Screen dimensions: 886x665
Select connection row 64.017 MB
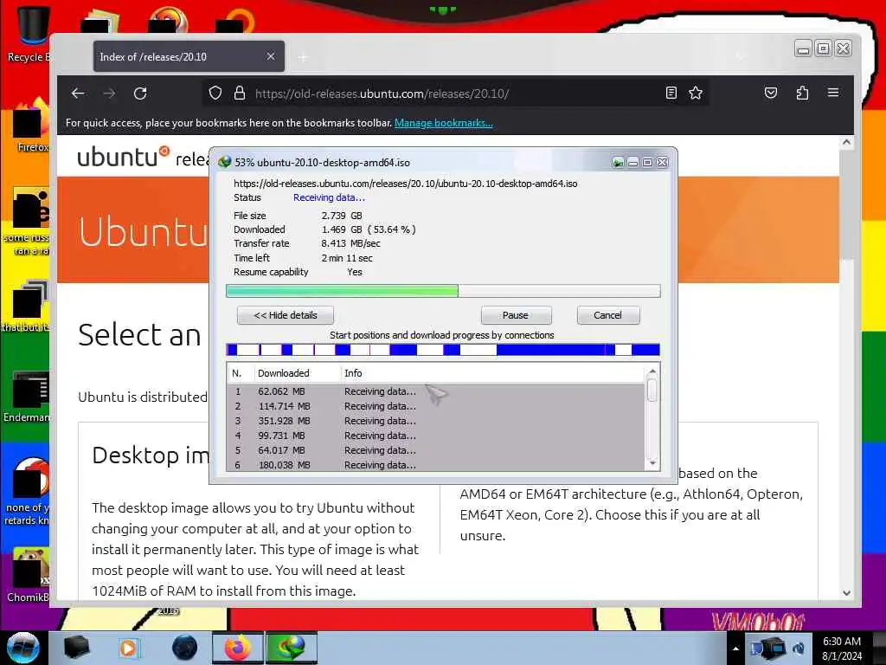(435, 450)
